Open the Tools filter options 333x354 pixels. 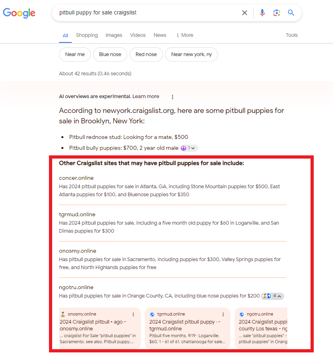[292, 35]
